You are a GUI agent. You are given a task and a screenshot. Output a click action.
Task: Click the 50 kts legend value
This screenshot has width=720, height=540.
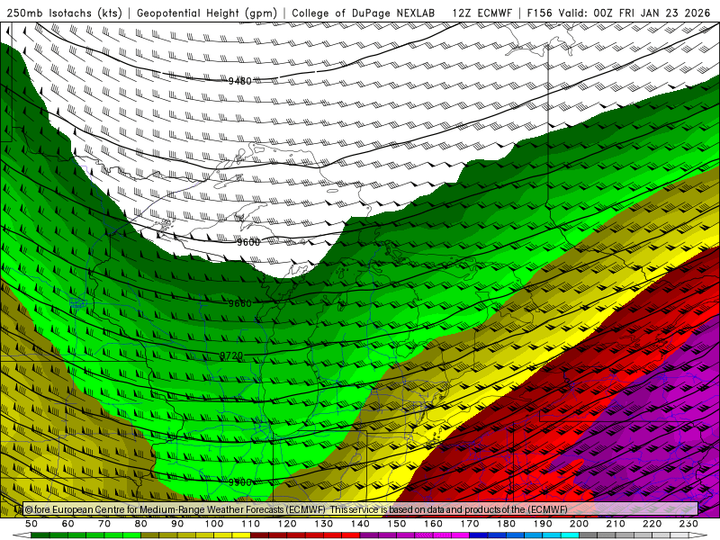click(31, 524)
